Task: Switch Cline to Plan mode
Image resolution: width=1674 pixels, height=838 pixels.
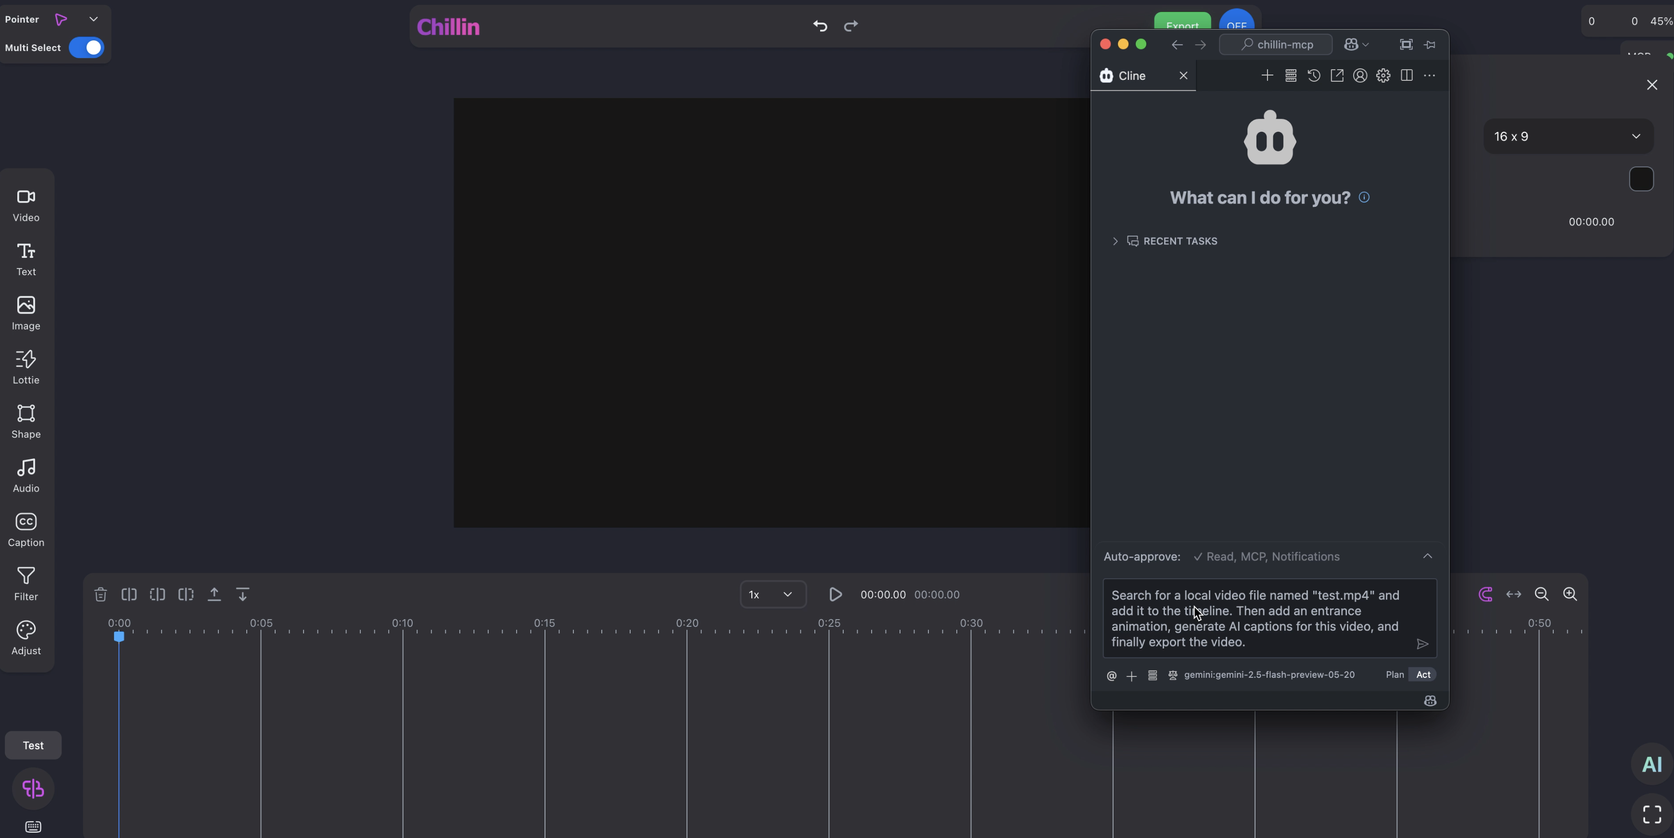Action: click(x=1395, y=675)
